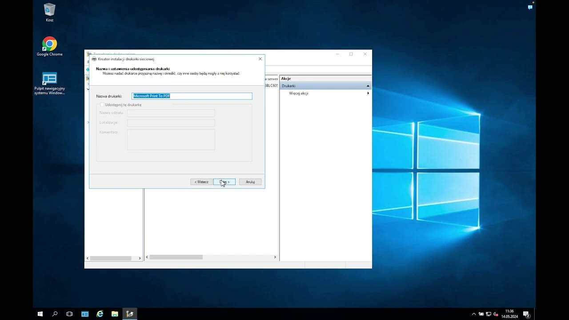Open Pulpit nawigacyjny systemu Windows shortcut
The image size is (569, 320).
coord(49,84)
